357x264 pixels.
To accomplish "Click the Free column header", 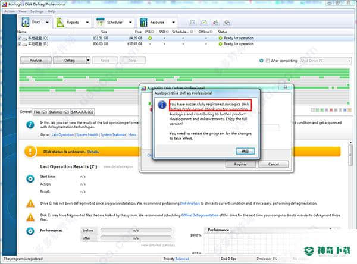I will click(x=138, y=32).
